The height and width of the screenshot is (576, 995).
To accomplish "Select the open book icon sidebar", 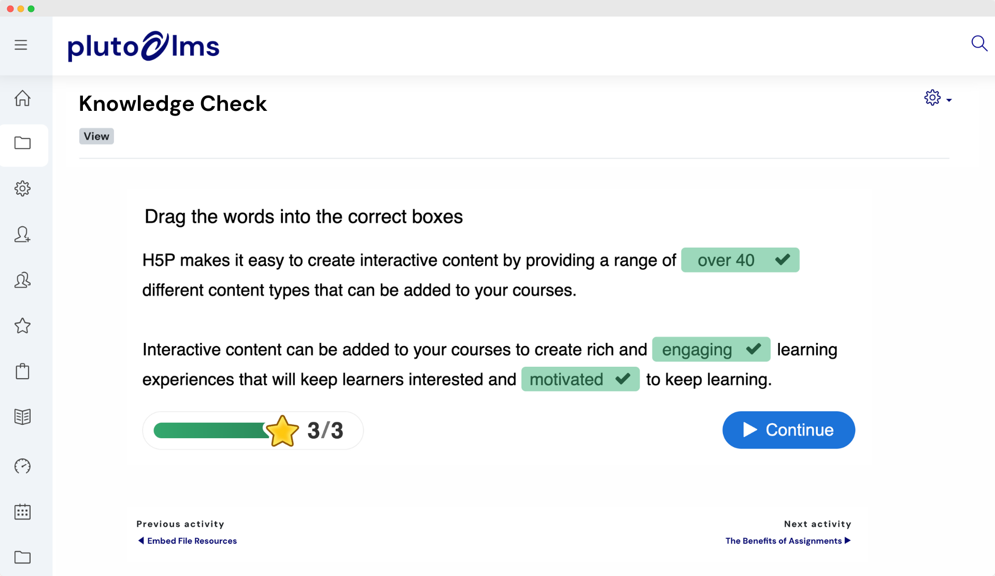I will pos(23,417).
